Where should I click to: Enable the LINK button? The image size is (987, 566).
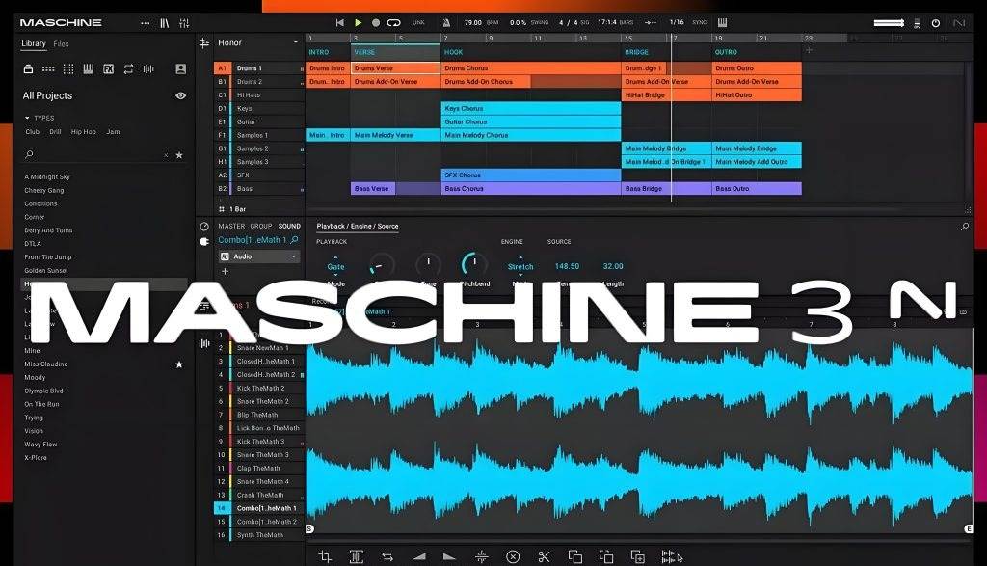pos(418,23)
